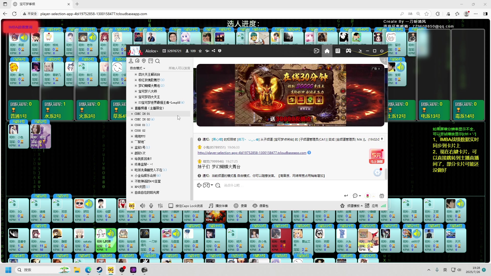Click the 5元 马上领取 coupon badge
491x276 pixels.
[376, 156]
